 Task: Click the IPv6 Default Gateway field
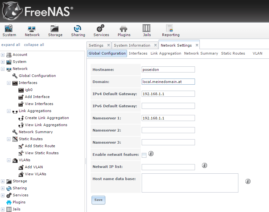tap(168, 106)
